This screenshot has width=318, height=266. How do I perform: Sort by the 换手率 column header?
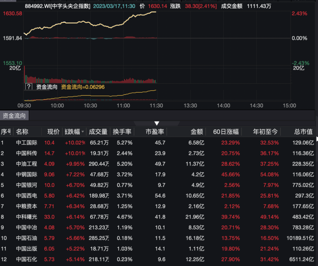[x=122, y=132]
